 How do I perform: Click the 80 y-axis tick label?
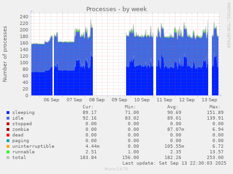pyautogui.click(x=25, y=69)
